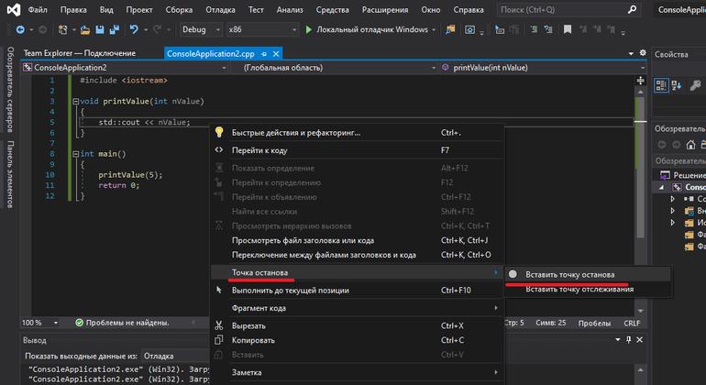The width and height of the screenshot is (706, 385).
Task: Click the uncomment selection toolbar icon
Action: click(548, 29)
